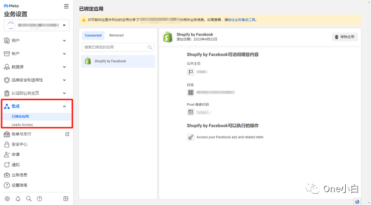Expand the 用户 section chevron
The width and height of the screenshot is (371, 205).
[64, 41]
